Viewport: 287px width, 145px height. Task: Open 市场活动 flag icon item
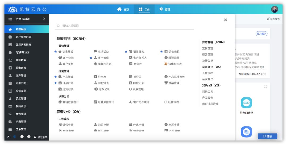[101, 52]
